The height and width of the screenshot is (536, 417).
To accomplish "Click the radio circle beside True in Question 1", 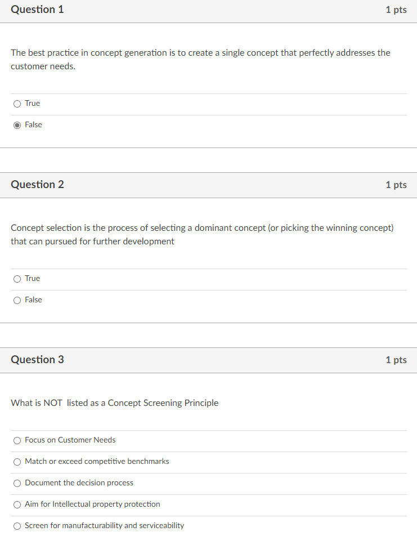I will point(17,104).
